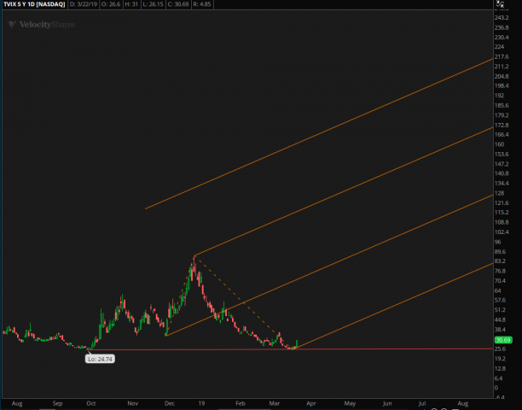Click the 192 price axis label
The height and width of the screenshot is (410, 522).
499,96
